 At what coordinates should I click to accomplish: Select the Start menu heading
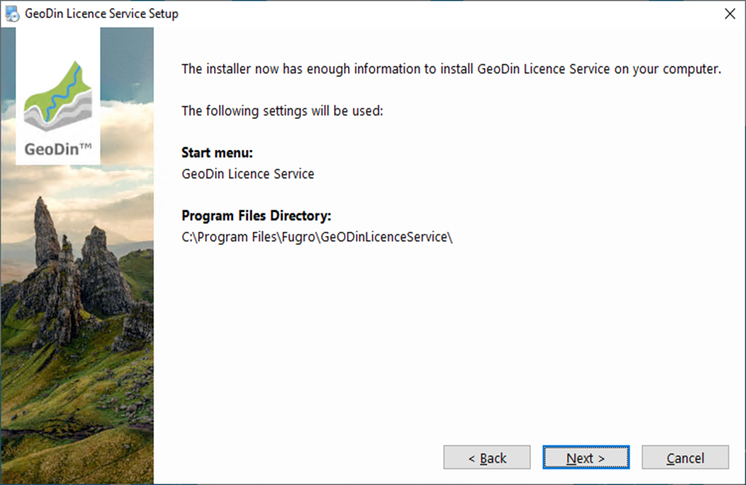tap(217, 153)
